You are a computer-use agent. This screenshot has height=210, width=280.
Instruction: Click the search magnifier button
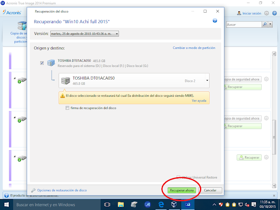265,24
